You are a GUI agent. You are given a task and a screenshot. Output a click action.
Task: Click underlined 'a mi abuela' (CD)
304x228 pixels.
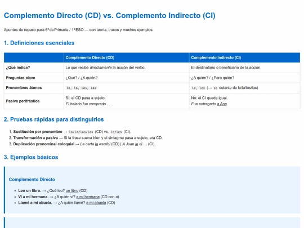(96, 203)
